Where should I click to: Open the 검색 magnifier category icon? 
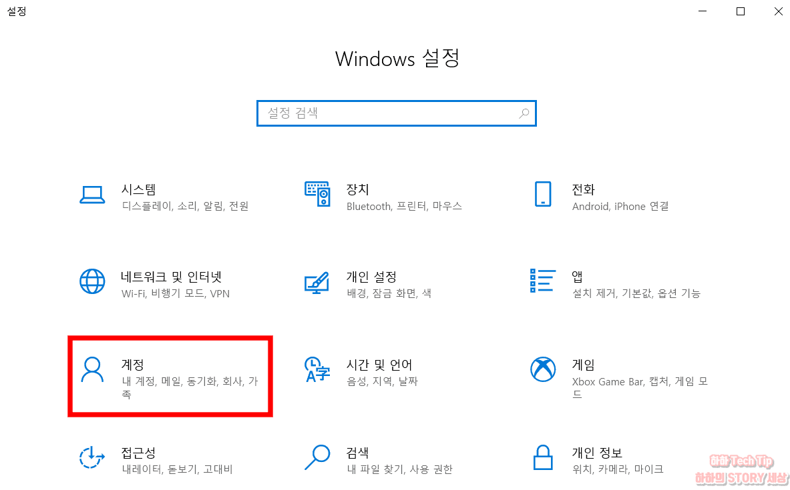pyautogui.click(x=317, y=457)
